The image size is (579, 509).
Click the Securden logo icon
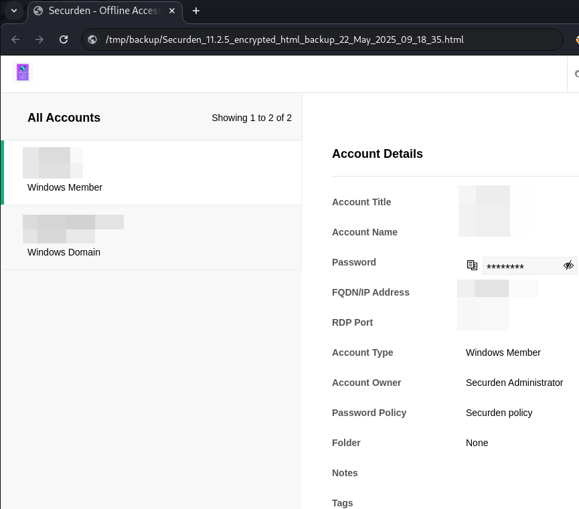pos(23,73)
